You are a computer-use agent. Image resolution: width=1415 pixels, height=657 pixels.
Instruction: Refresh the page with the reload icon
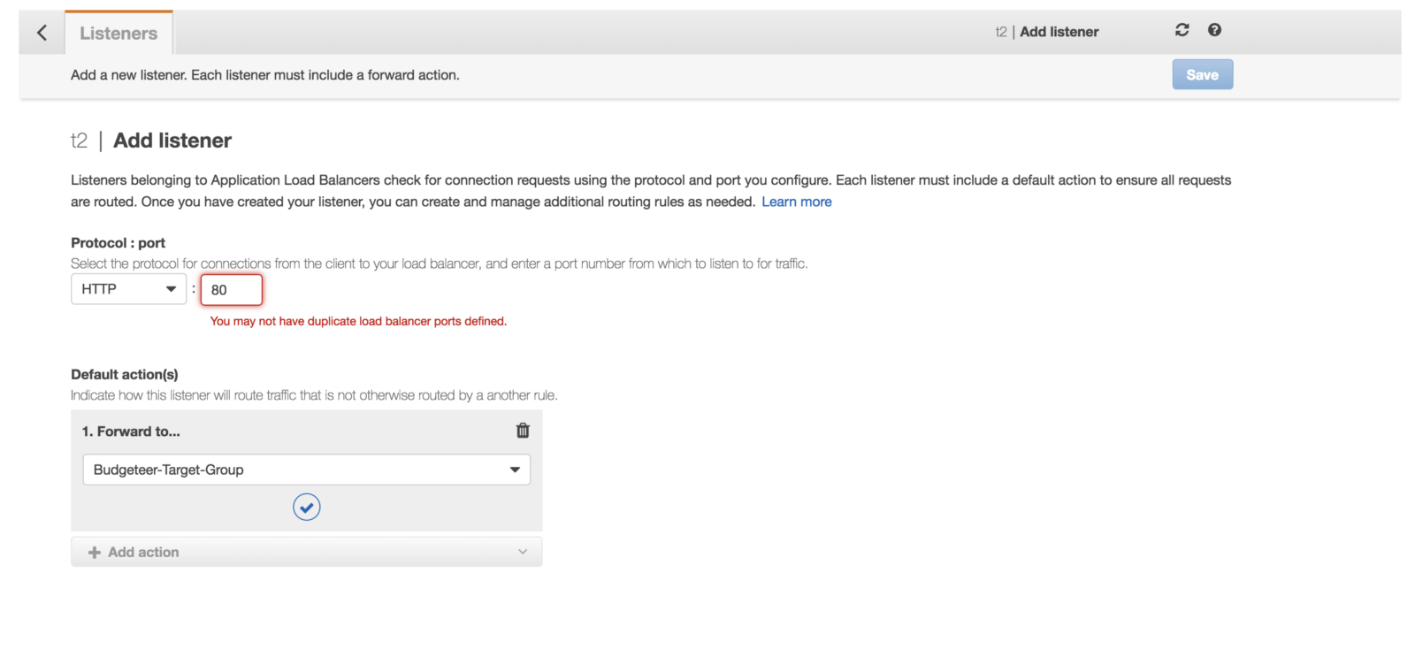[1182, 30]
